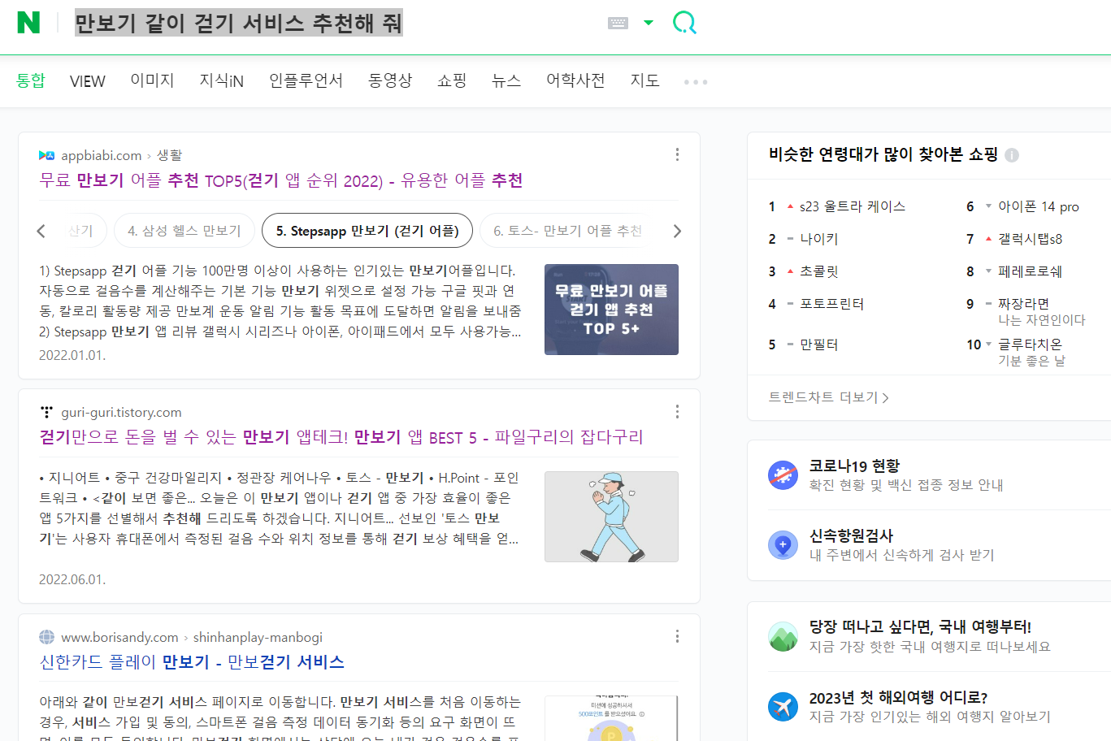The image size is (1111, 741).
Task: Click the info icon beside 비슷한 연령대가 많이 찾아본 쇼핑
Action: [x=1012, y=155]
